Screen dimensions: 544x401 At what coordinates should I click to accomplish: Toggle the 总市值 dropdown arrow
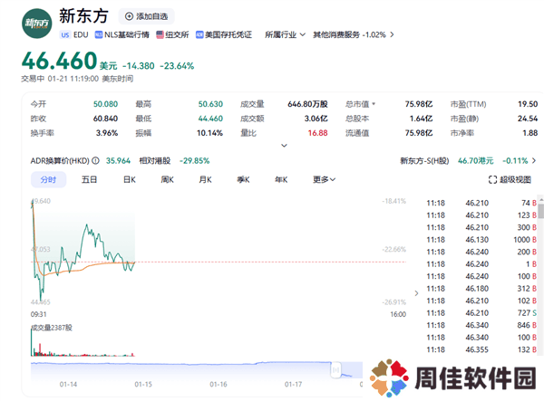[374, 104]
